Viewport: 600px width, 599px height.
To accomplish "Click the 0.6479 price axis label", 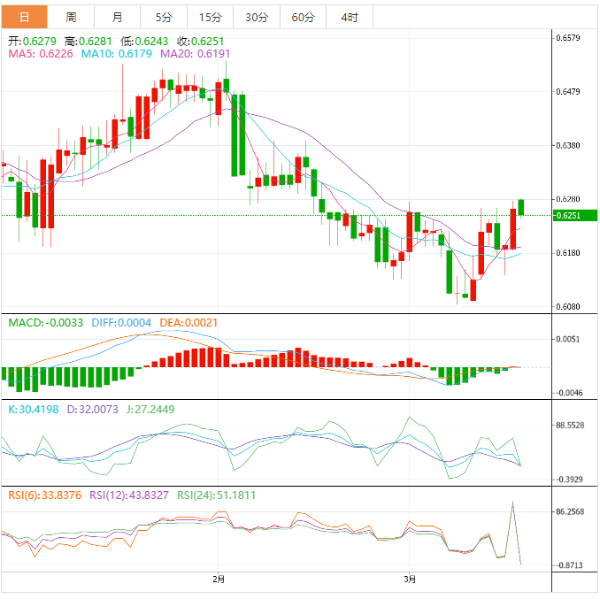I will tap(568, 92).
